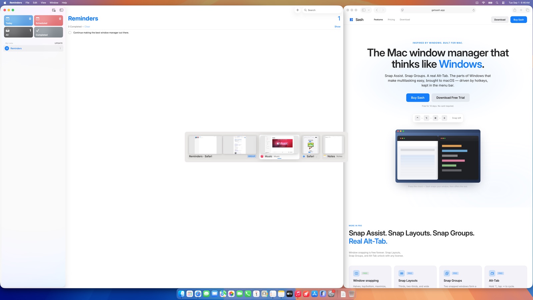Screen dimensions: 533x300
Task: Open Control Center in the menu bar
Action: pos(503,3)
